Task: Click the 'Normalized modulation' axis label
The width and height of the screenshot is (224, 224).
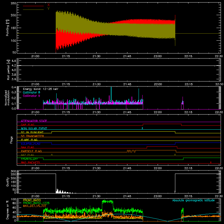Action: tap(7, 98)
